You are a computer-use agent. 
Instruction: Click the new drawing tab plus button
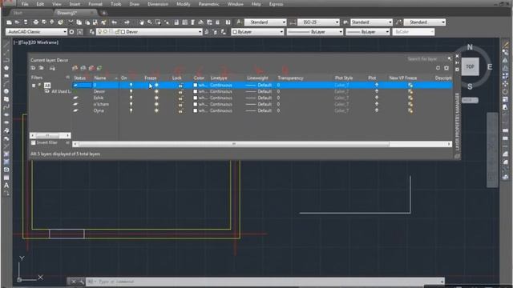pos(103,13)
